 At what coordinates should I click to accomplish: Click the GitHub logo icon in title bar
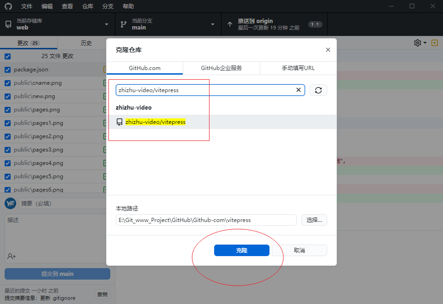(x=8, y=6)
